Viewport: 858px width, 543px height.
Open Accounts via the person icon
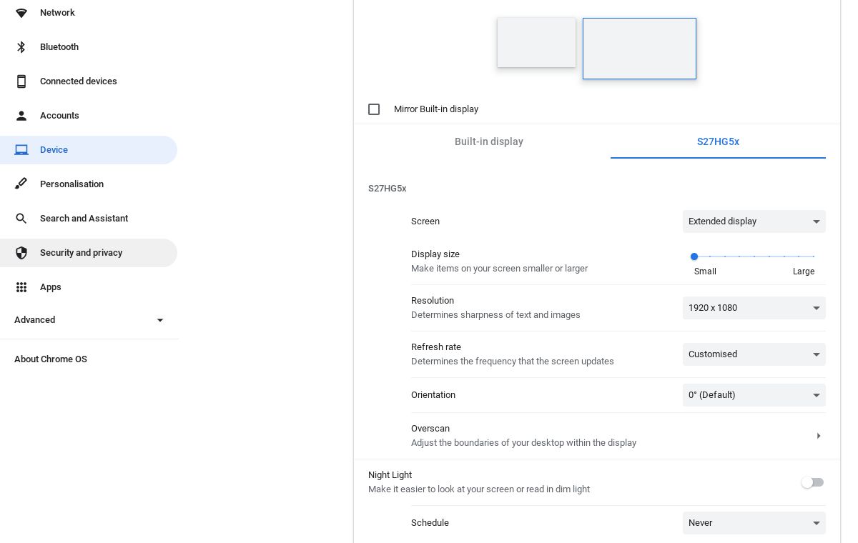pos(21,116)
